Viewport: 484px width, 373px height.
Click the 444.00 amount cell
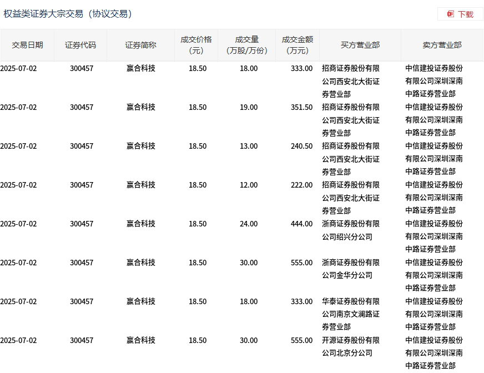click(301, 224)
